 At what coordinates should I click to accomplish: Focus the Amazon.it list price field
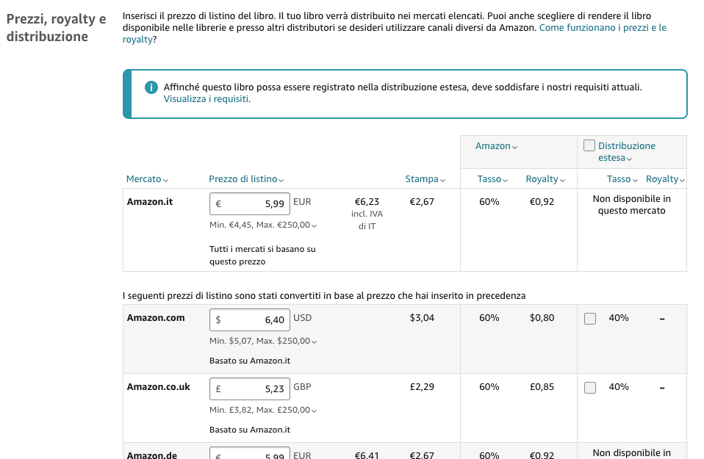pyautogui.click(x=250, y=203)
